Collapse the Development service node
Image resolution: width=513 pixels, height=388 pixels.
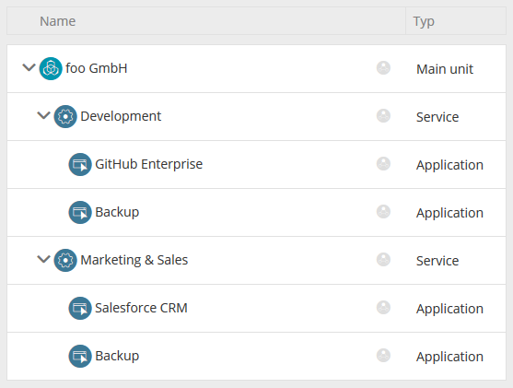click(x=43, y=115)
